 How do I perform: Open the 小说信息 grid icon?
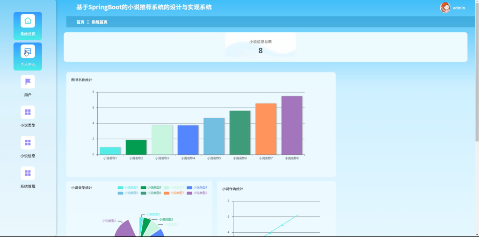coord(28,143)
